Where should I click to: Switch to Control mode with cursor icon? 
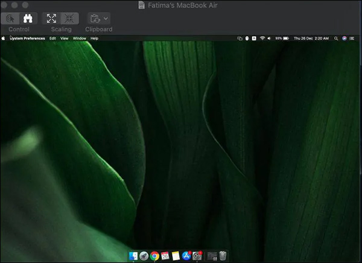(10, 18)
